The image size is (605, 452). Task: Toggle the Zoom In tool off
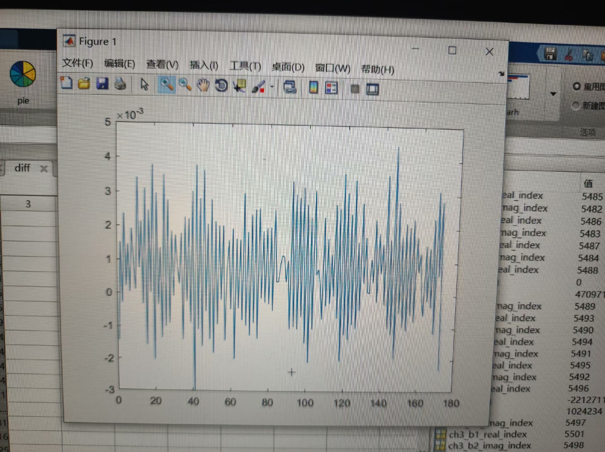pyautogui.click(x=166, y=85)
